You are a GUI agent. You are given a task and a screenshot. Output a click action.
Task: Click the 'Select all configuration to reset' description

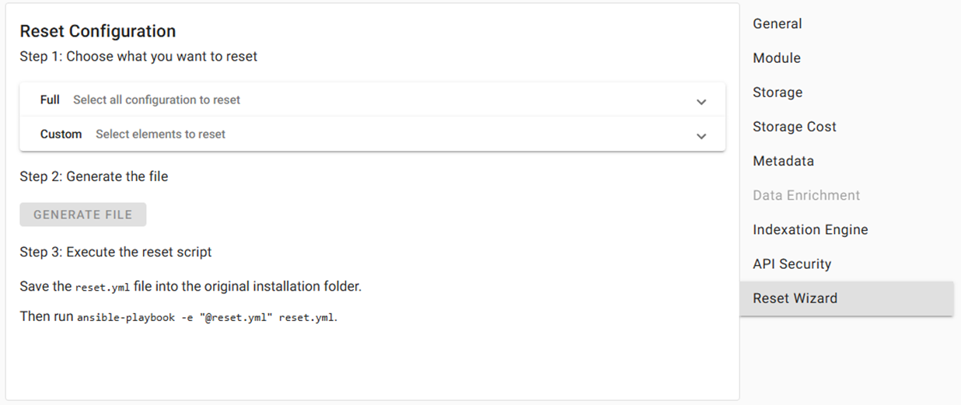(156, 100)
